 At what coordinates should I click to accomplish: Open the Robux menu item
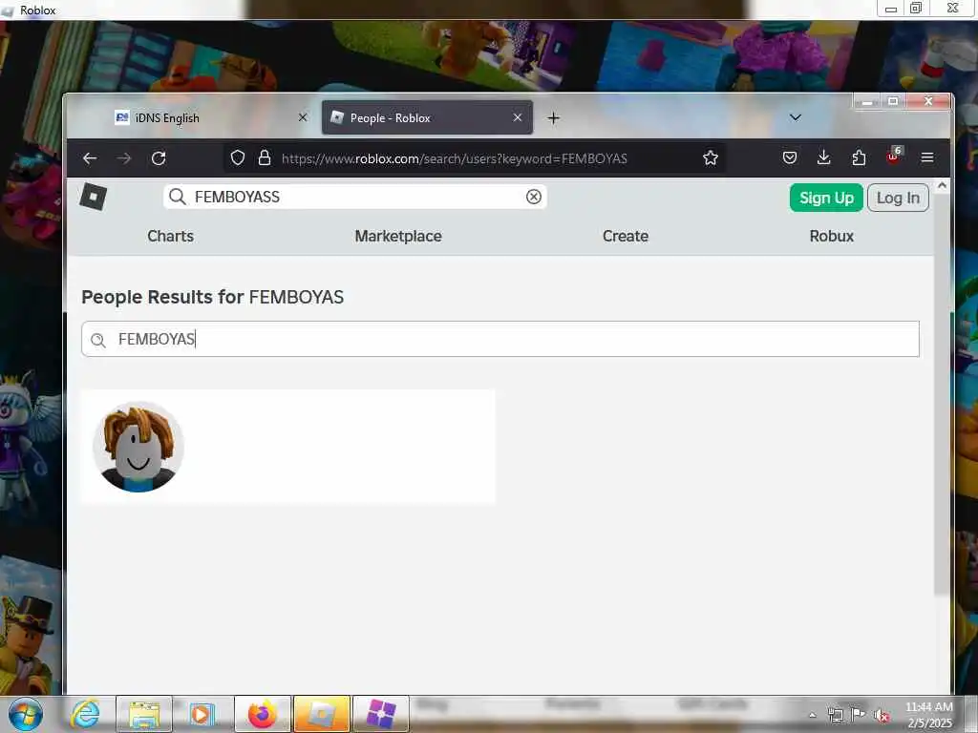tap(832, 237)
